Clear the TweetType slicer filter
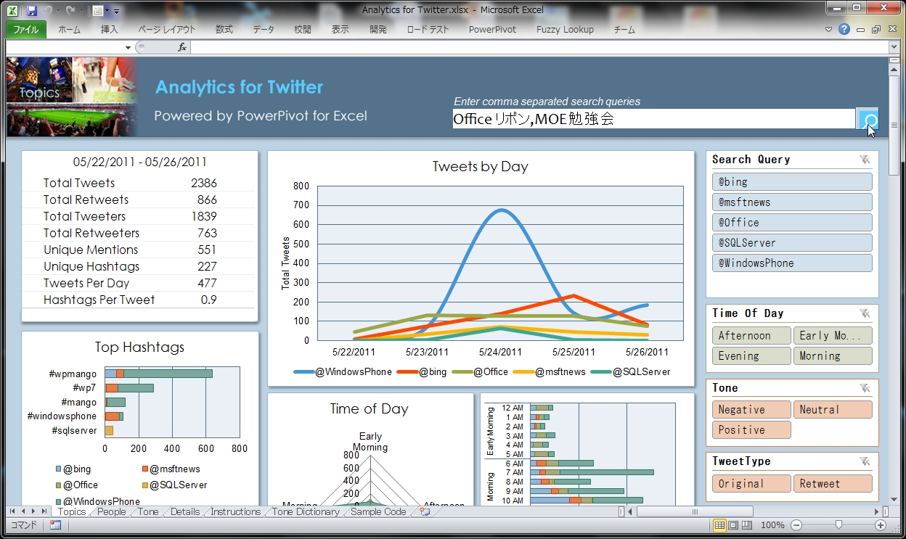This screenshot has height=539, width=906. [864, 461]
